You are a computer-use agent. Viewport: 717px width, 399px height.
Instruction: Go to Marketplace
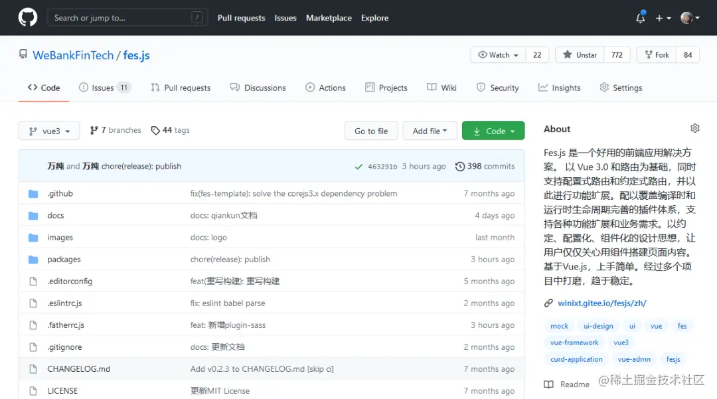pyautogui.click(x=329, y=18)
